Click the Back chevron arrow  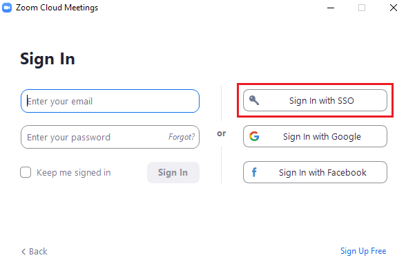(23, 251)
